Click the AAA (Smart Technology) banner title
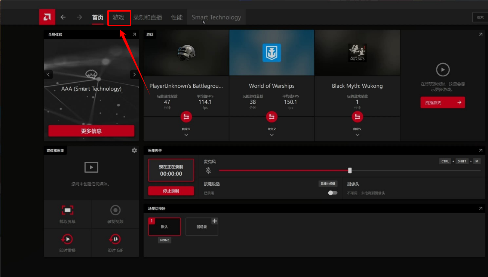 tap(91, 89)
